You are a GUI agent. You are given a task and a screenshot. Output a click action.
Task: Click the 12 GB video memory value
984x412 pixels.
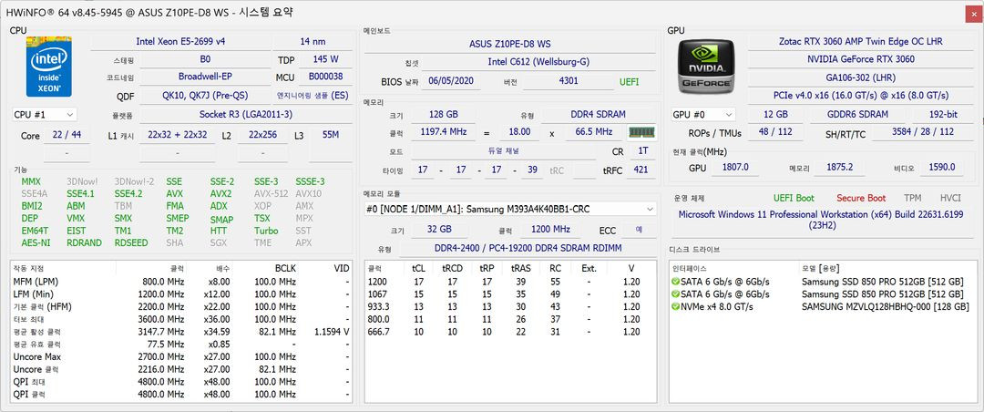[777, 114]
